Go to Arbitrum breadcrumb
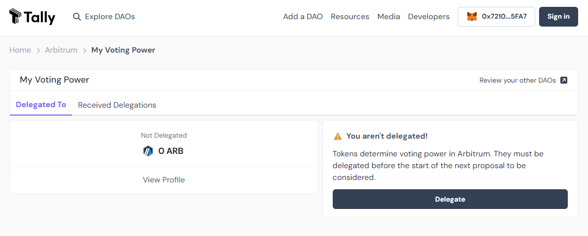The height and width of the screenshot is (236, 588). click(x=61, y=50)
